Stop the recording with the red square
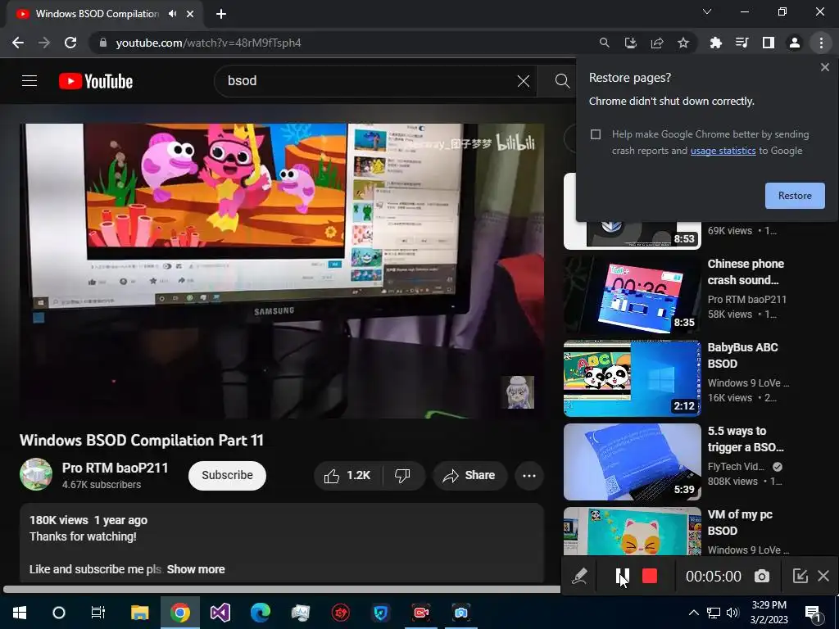 tap(650, 576)
